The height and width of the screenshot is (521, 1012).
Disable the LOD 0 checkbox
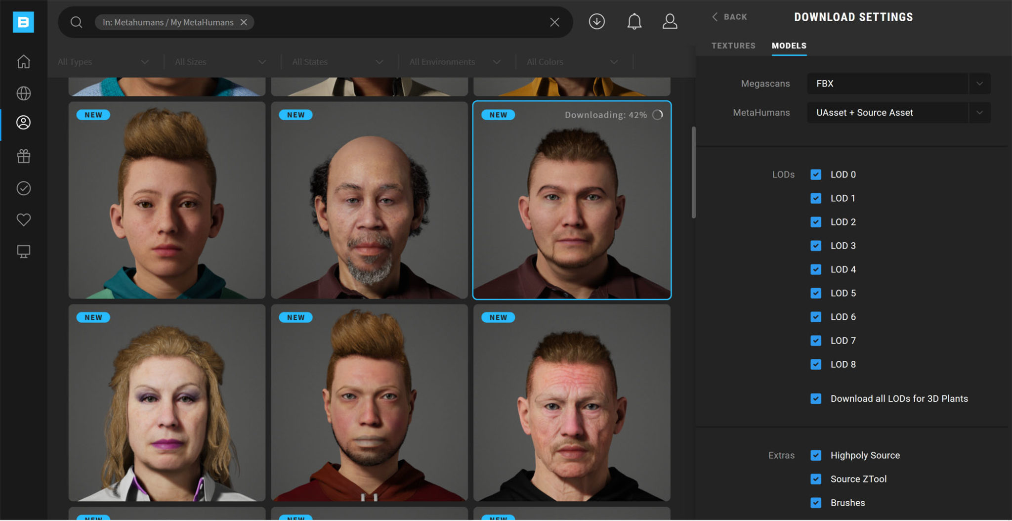click(815, 174)
